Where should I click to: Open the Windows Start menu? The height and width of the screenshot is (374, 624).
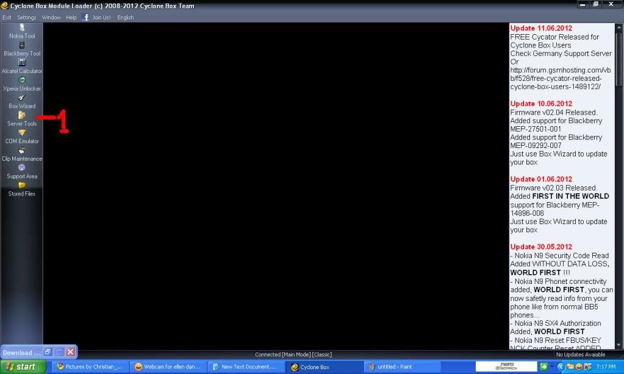pos(23,367)
